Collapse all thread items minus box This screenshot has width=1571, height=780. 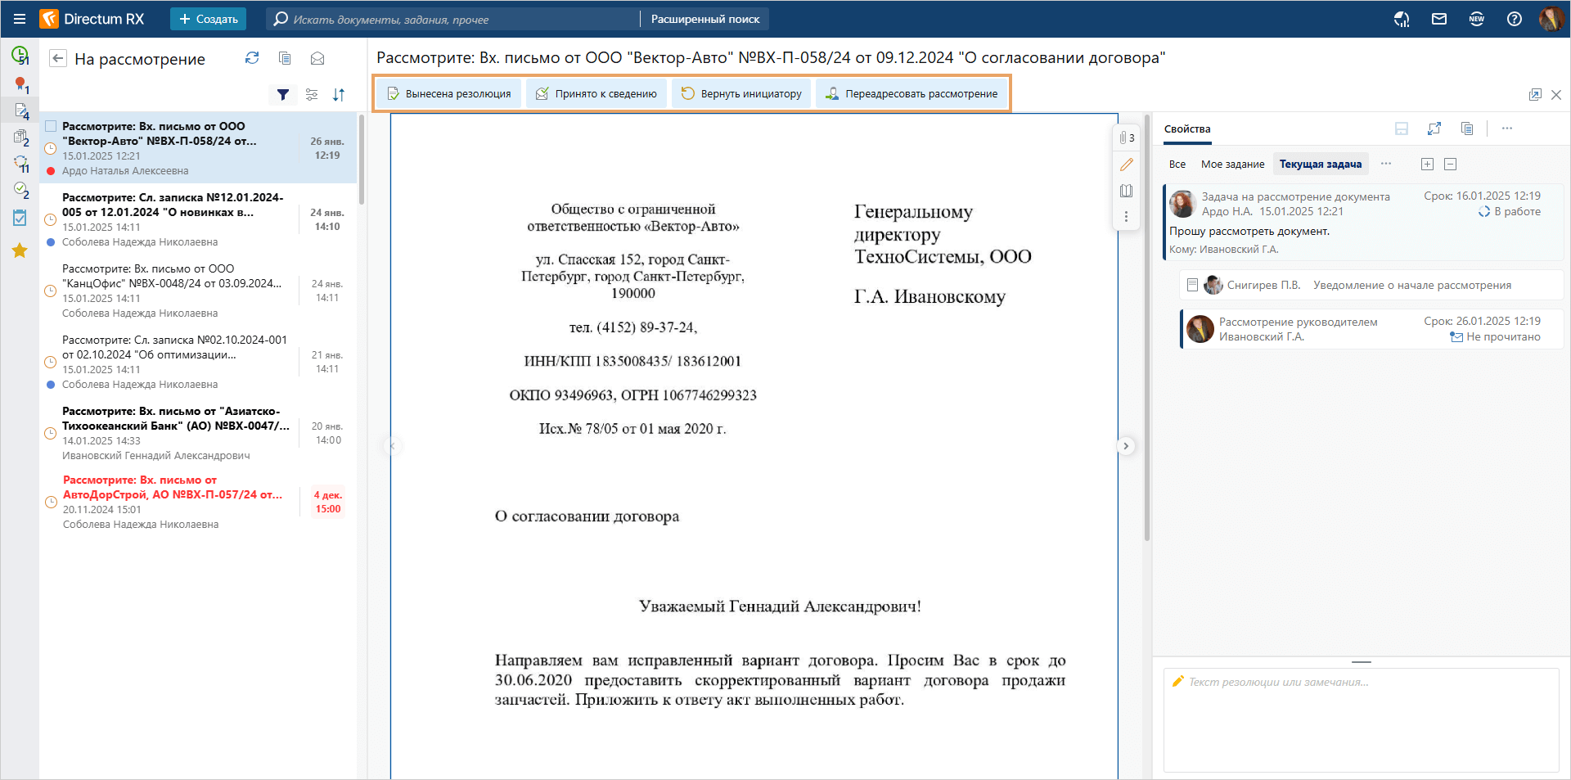[x=1450, y=165]
